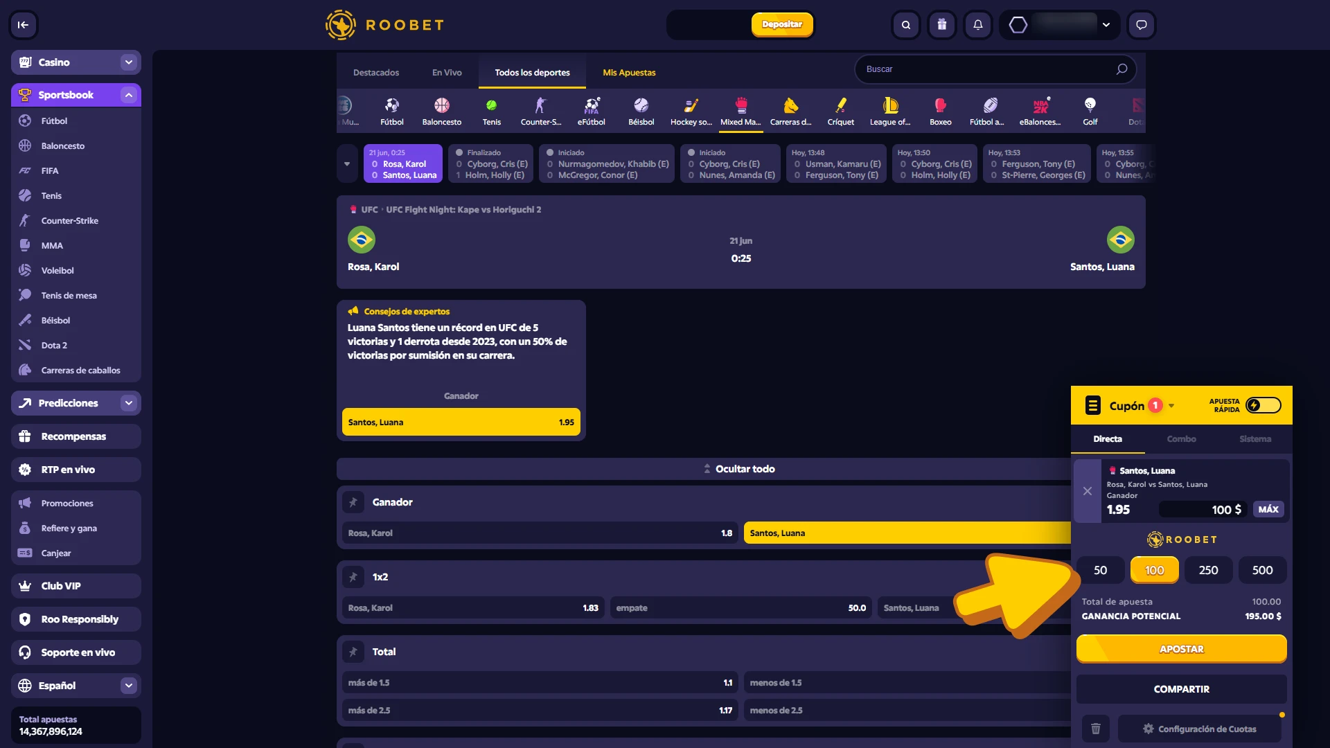Set maximum stake with MÁX
1330x748 pixels.
(x=1268, y=509)
